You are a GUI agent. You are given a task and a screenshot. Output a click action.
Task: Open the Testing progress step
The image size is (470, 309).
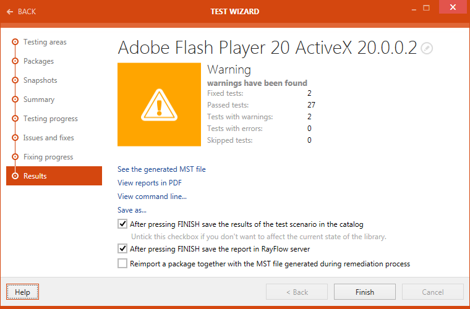point(51,119)
